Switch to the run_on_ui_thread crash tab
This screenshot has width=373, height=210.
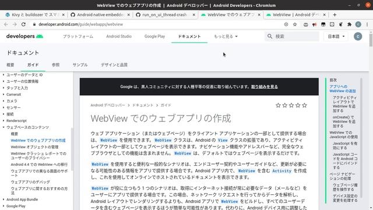coord(165,15)
